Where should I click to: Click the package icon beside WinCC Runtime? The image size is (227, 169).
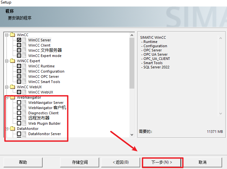[24, 66]
